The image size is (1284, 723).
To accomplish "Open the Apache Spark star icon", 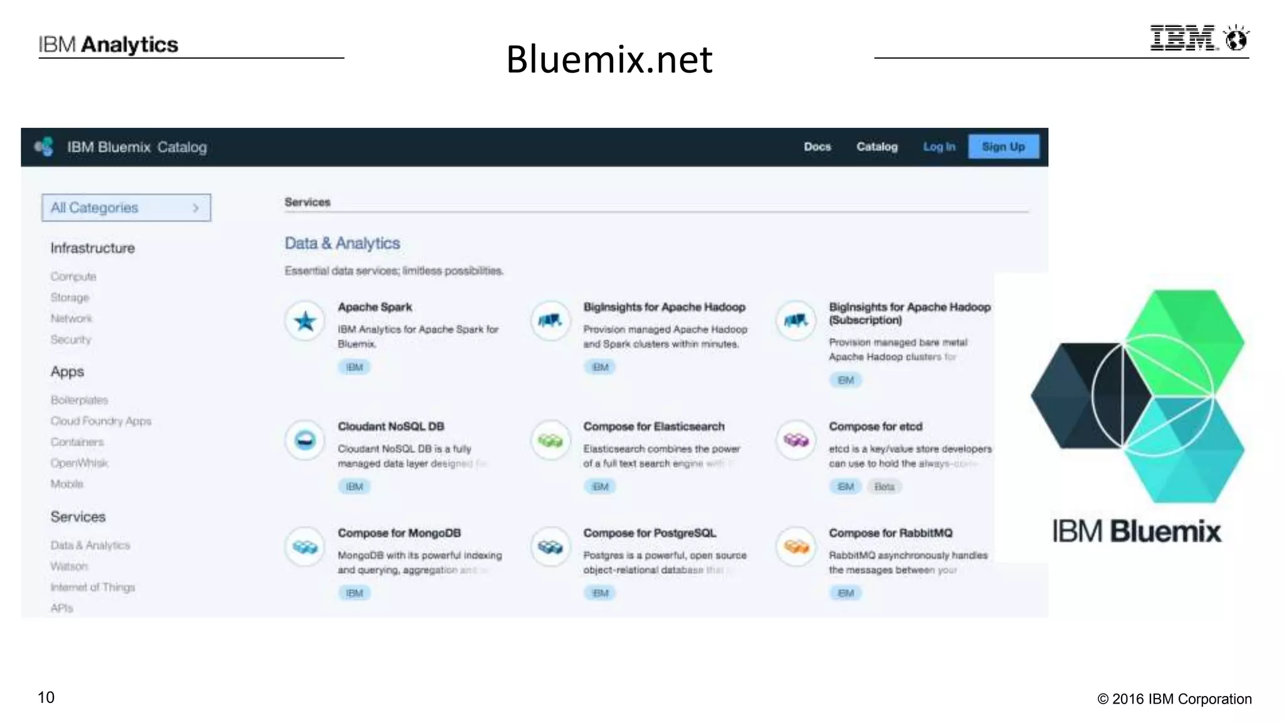I will click(305, 321).
